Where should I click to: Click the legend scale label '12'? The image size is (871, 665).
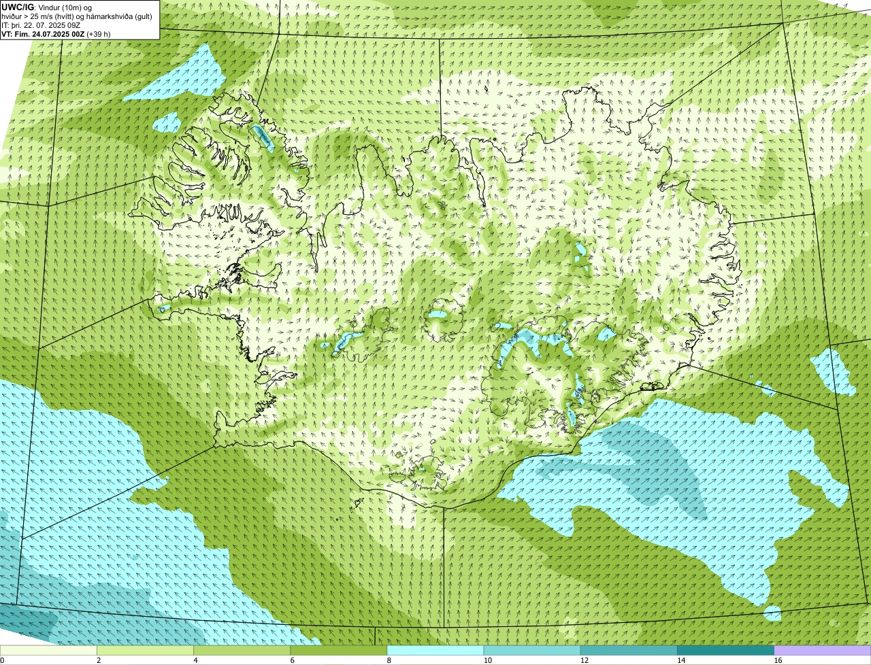tap(584, 660)
